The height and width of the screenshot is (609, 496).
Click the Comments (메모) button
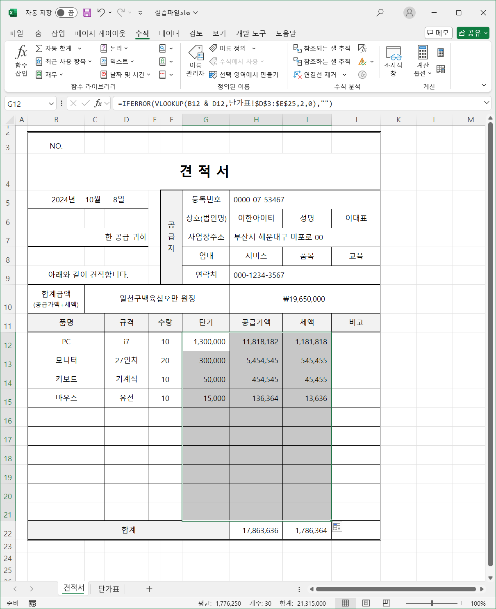click(439, 33)
